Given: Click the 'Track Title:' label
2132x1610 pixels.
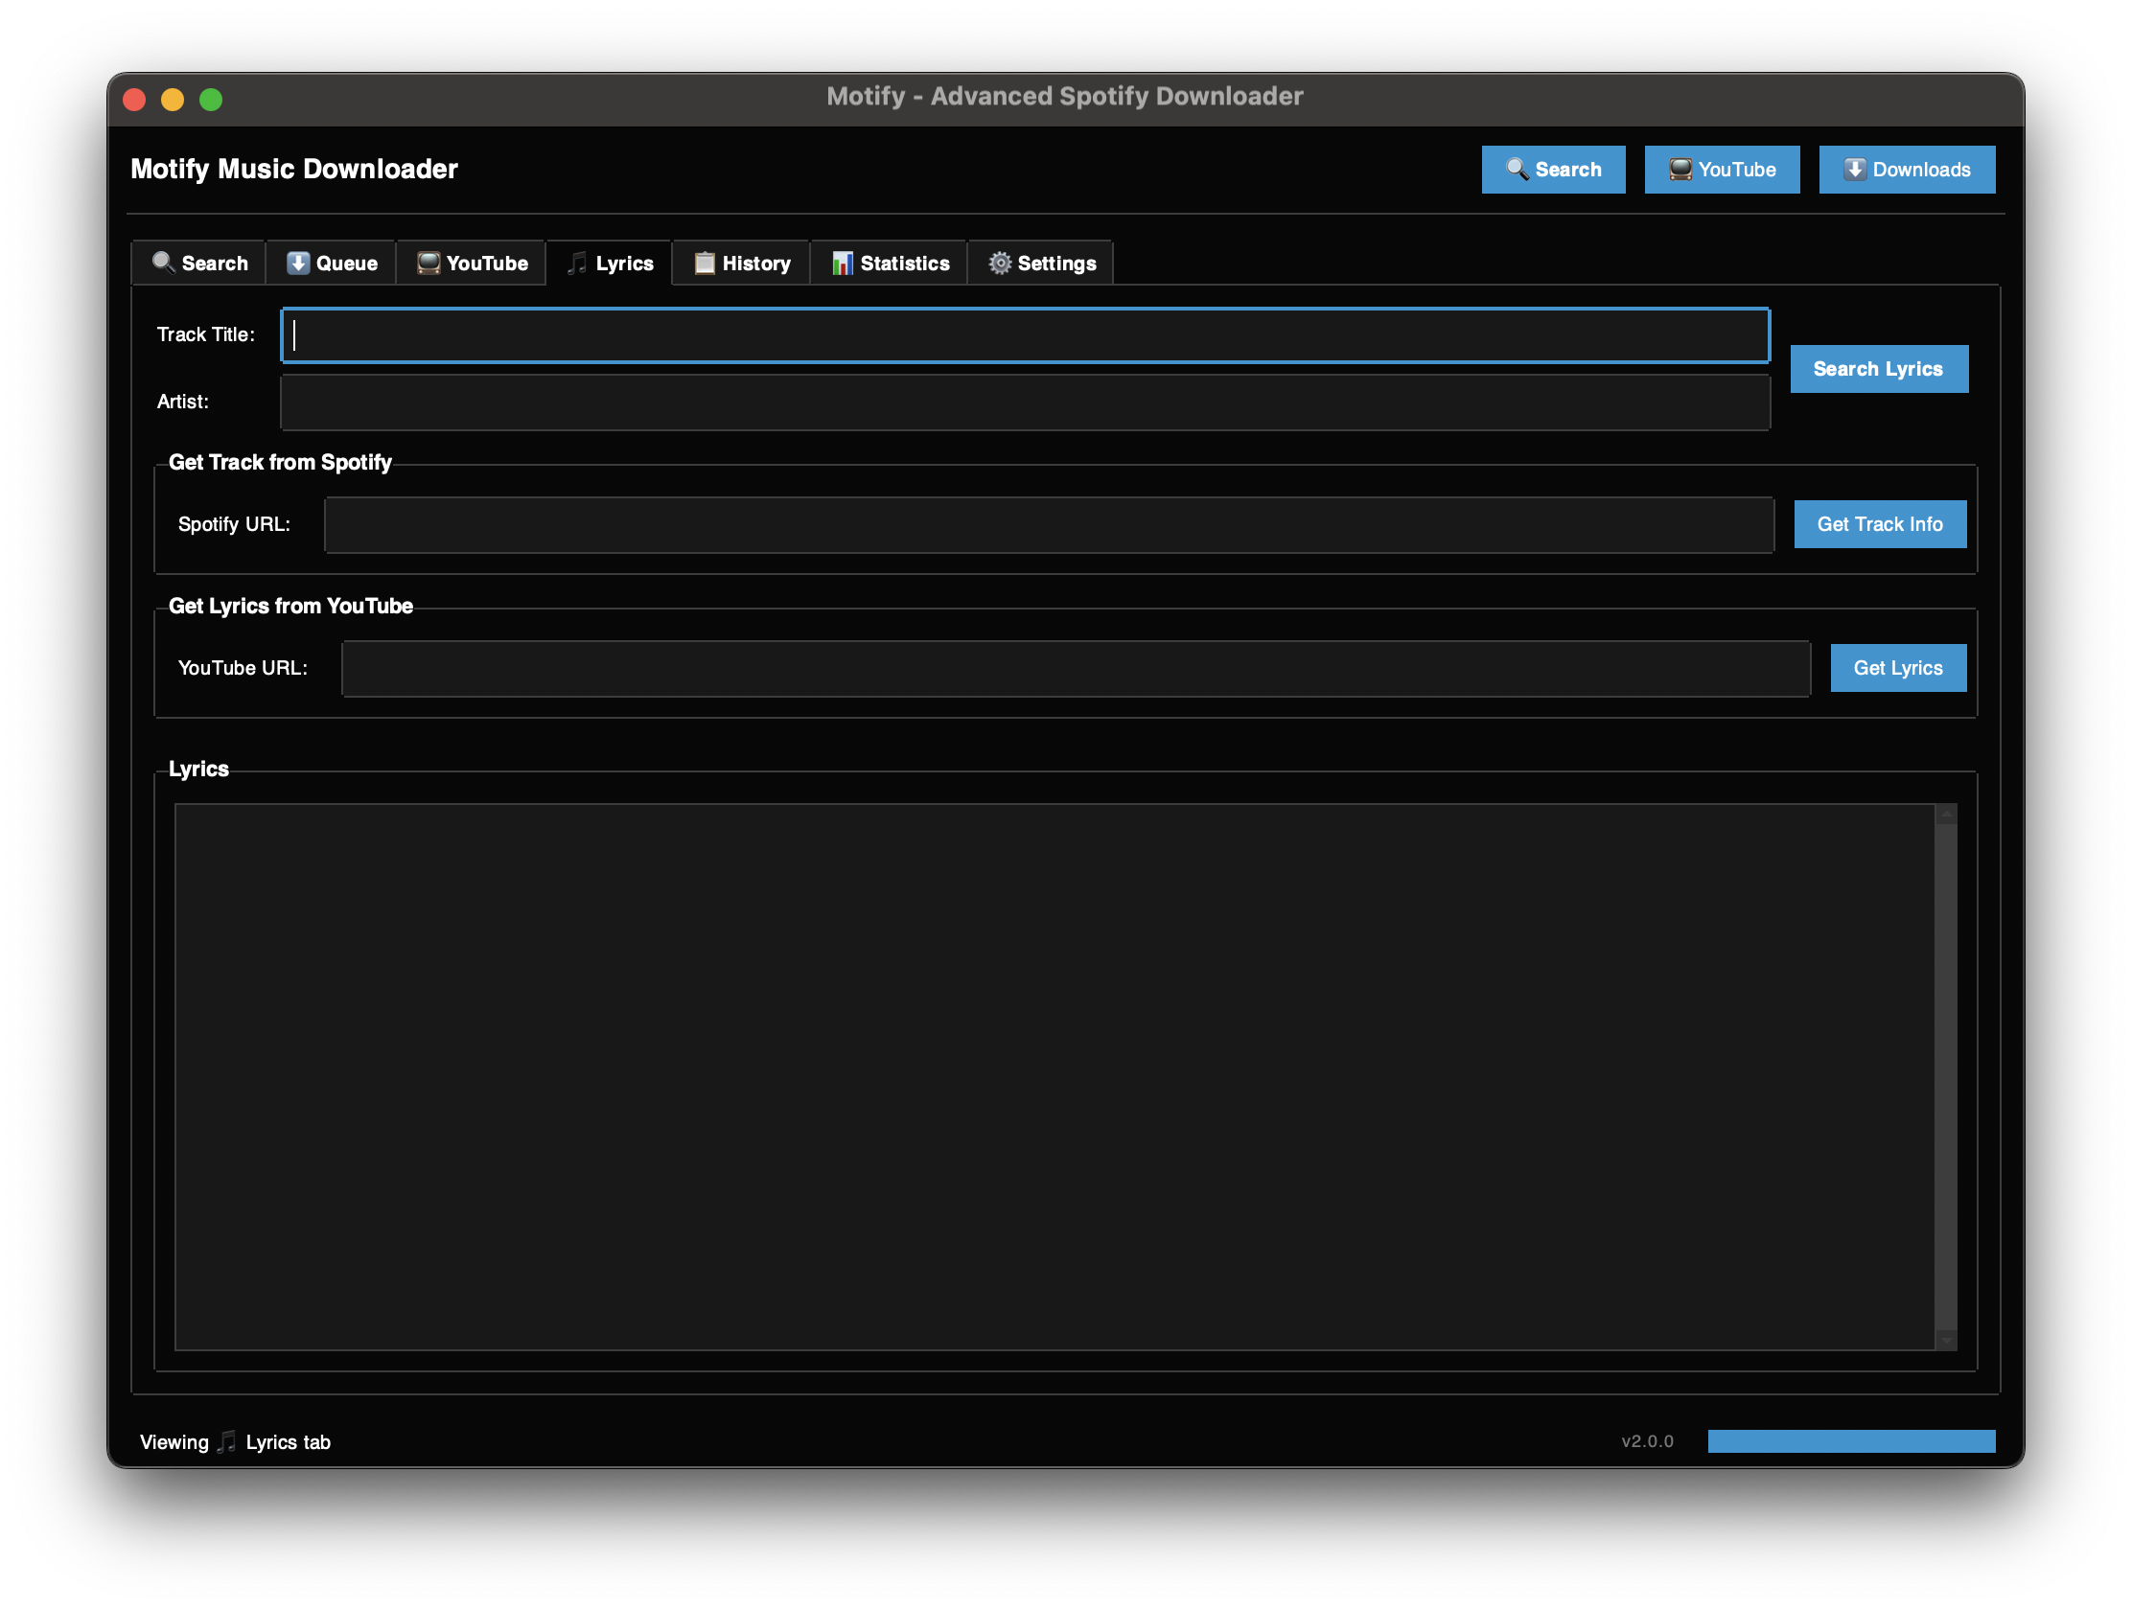Looking at the screenshot, I should (x=206, y=334).
